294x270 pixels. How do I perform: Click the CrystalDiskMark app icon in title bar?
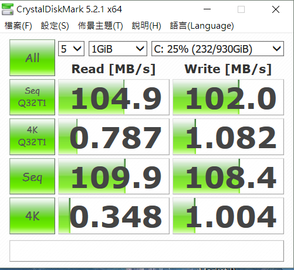pos(8,9)
